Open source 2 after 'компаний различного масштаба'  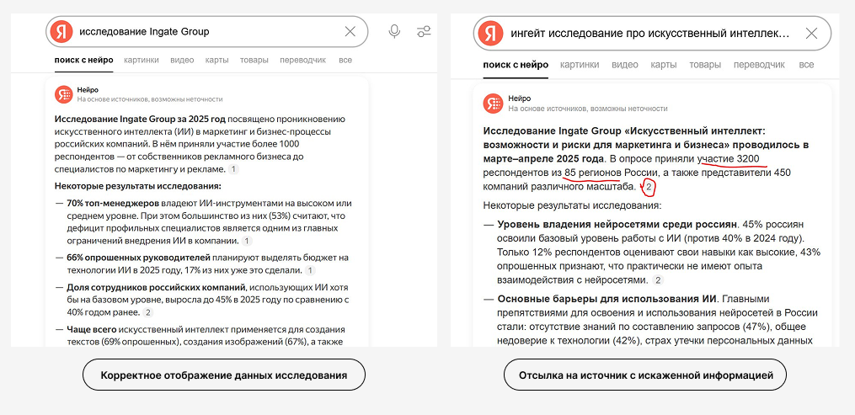tap(649, 188)
